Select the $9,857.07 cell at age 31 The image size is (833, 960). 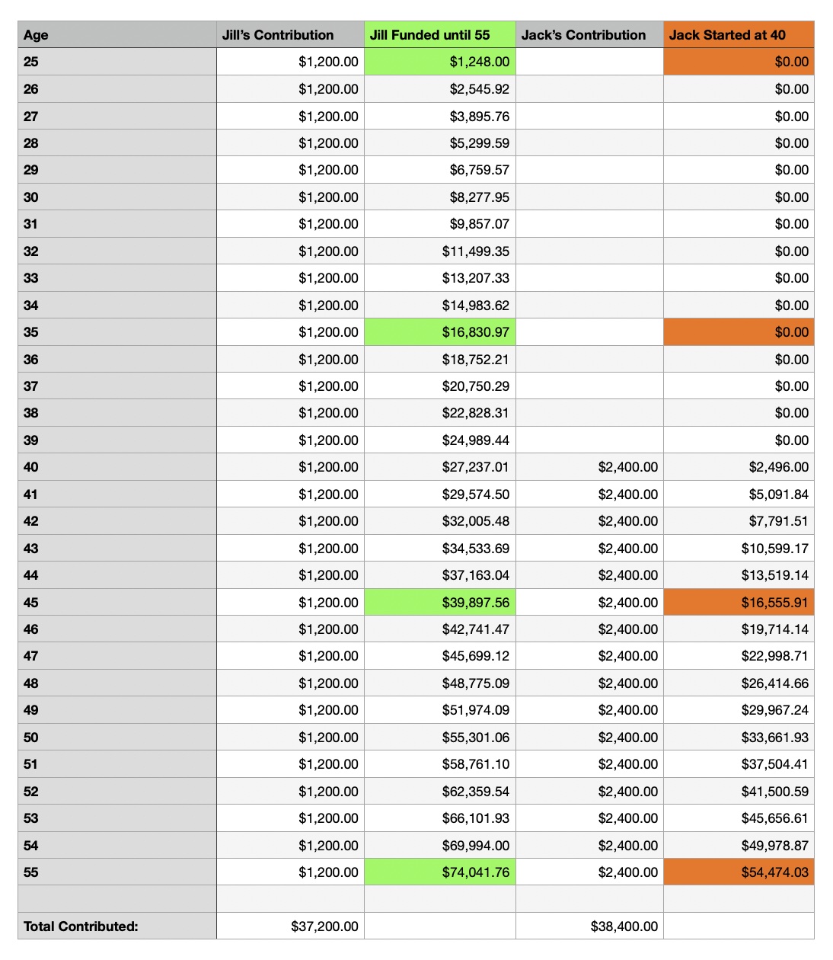pos(440,224)
